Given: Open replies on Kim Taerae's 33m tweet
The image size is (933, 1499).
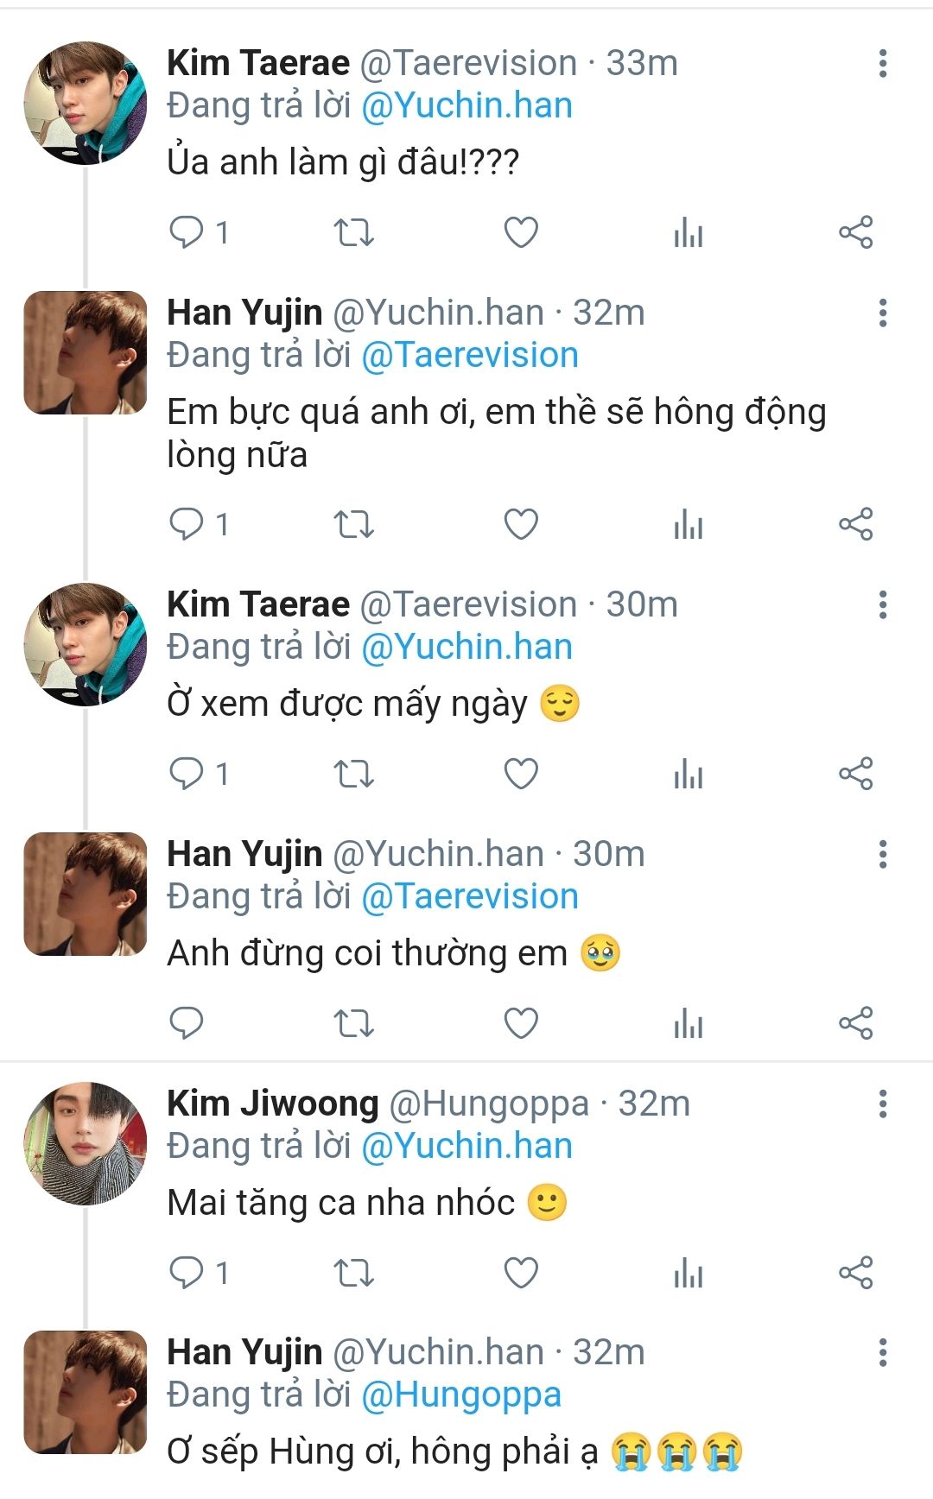Looking at the screenshot, I should (x=187, y=232).
